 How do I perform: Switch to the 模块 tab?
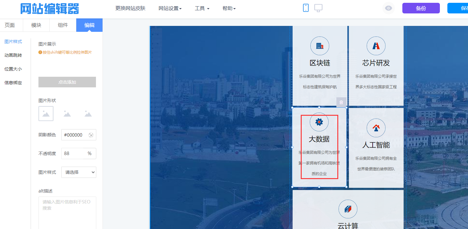[36, 25]
